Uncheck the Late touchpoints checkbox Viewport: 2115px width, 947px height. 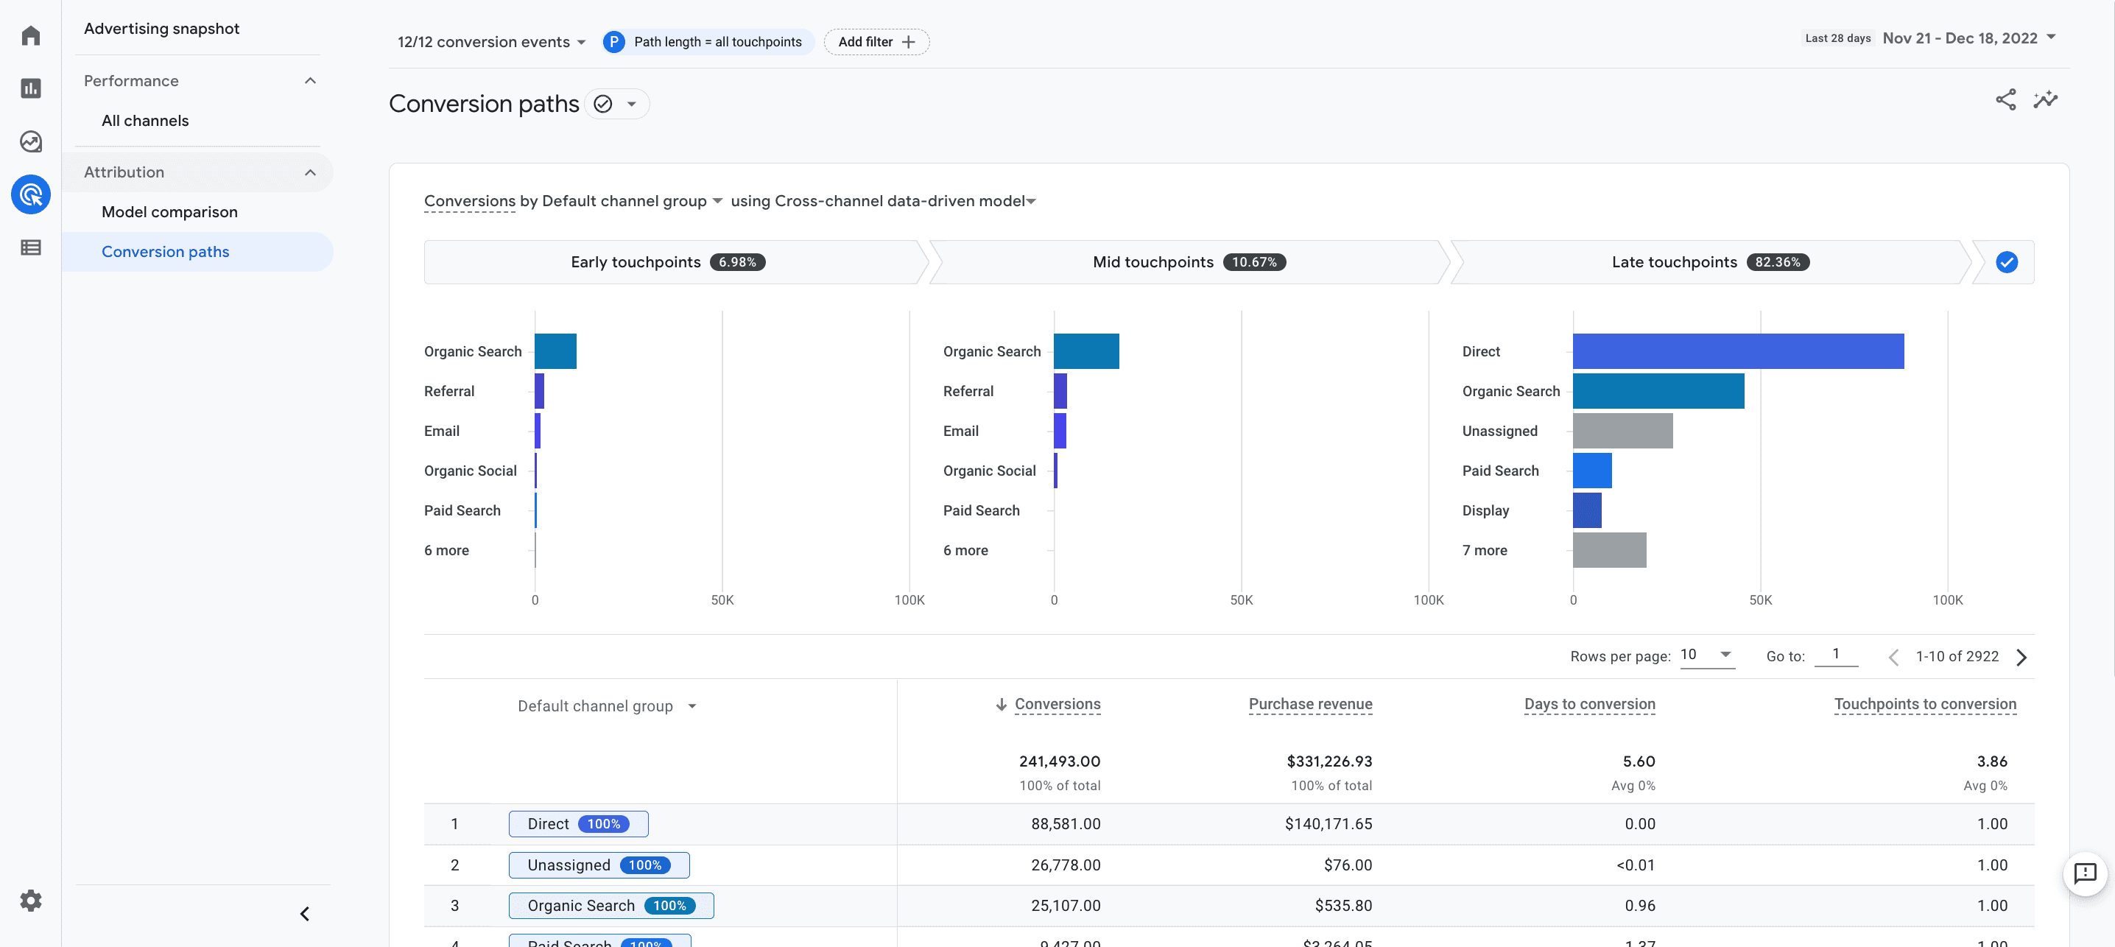(2007, 262)
